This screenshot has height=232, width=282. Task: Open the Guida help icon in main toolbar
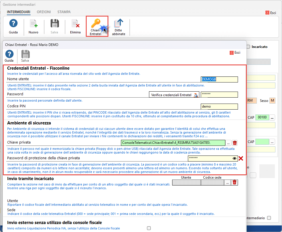click(x=13, y=27)
